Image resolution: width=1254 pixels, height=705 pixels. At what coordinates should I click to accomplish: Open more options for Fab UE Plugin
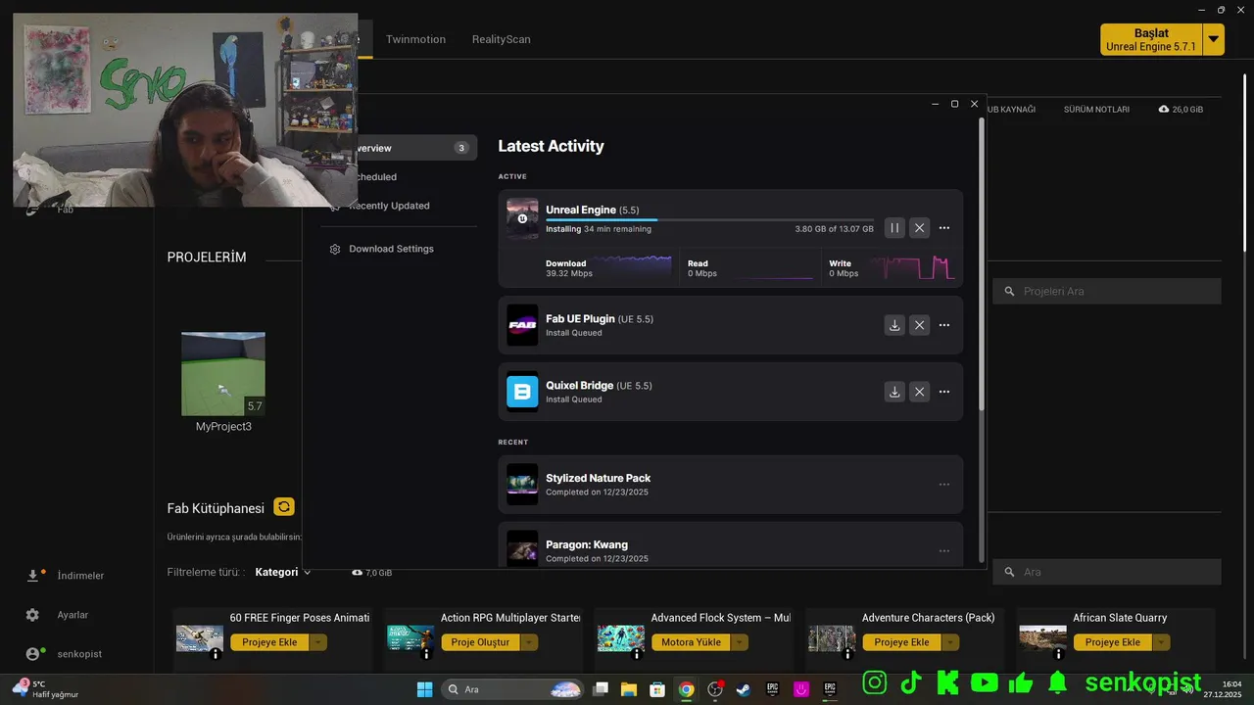(x=944, y=325)
